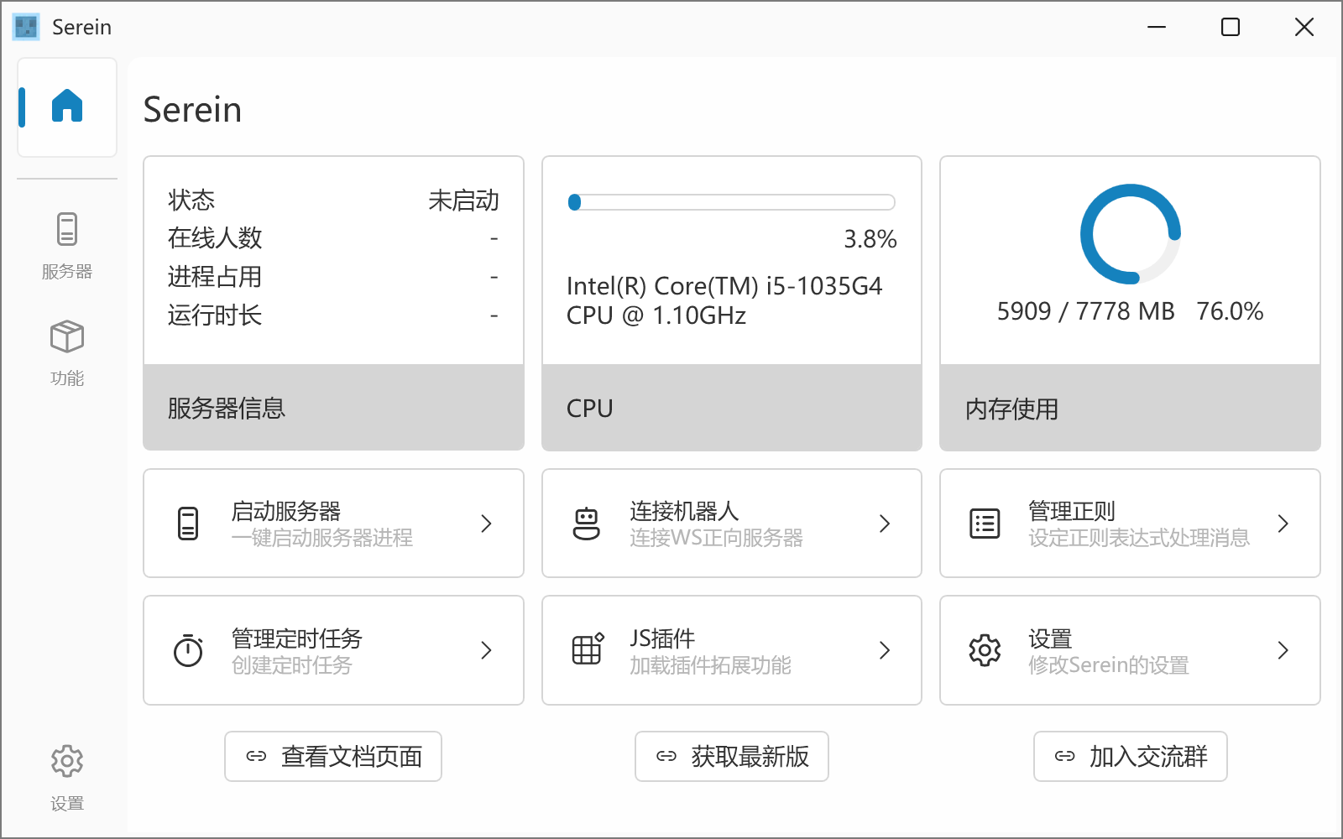Viewport: 1343px width, 839px height.
Task: Click 获取最新版 link button label
Action: [750, 756]
